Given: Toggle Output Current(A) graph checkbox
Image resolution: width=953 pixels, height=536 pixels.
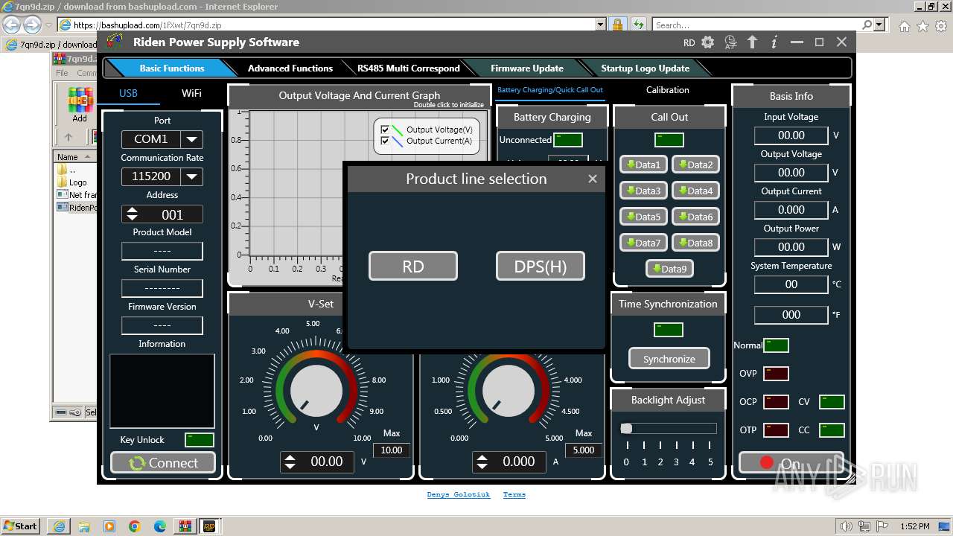Looking at the screenshot, I should click(385, 141).
